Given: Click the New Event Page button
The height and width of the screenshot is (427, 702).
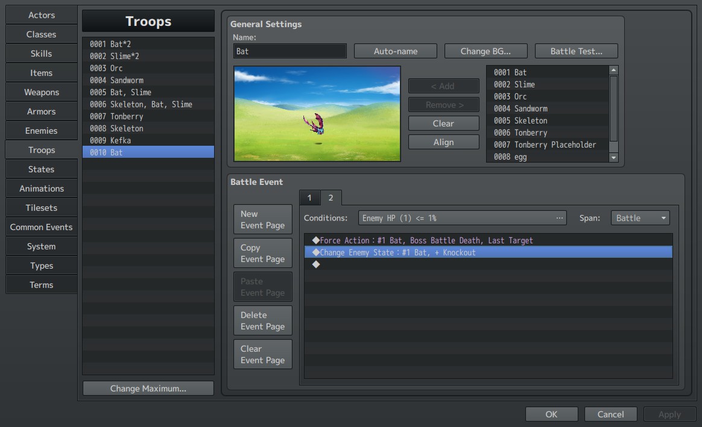Looking at the screenshot, I should [x=263, y=220].
